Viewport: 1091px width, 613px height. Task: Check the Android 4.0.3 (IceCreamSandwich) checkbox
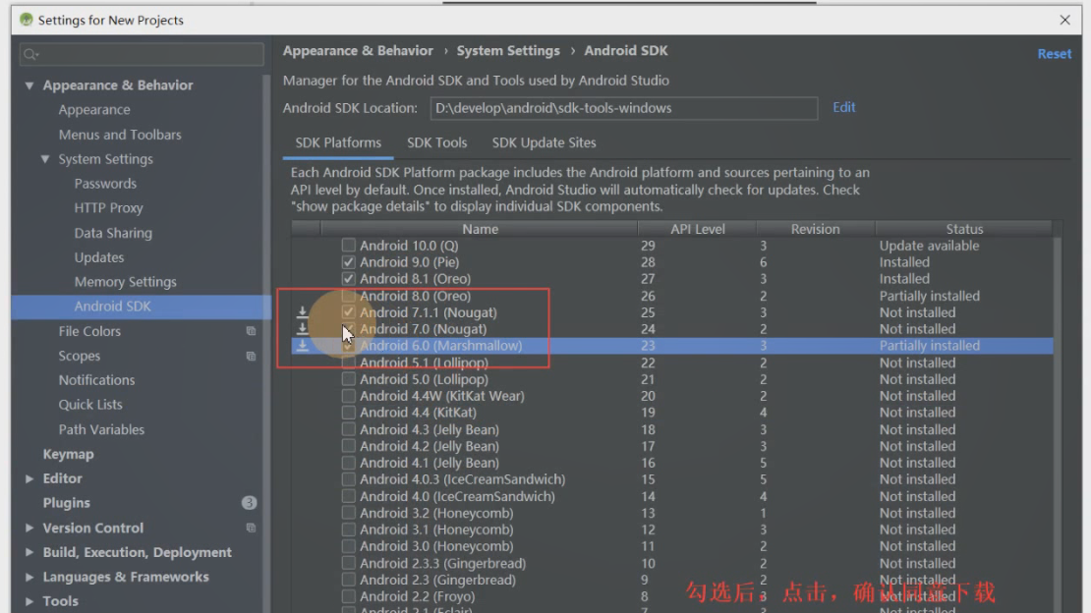tap(349, 479)
